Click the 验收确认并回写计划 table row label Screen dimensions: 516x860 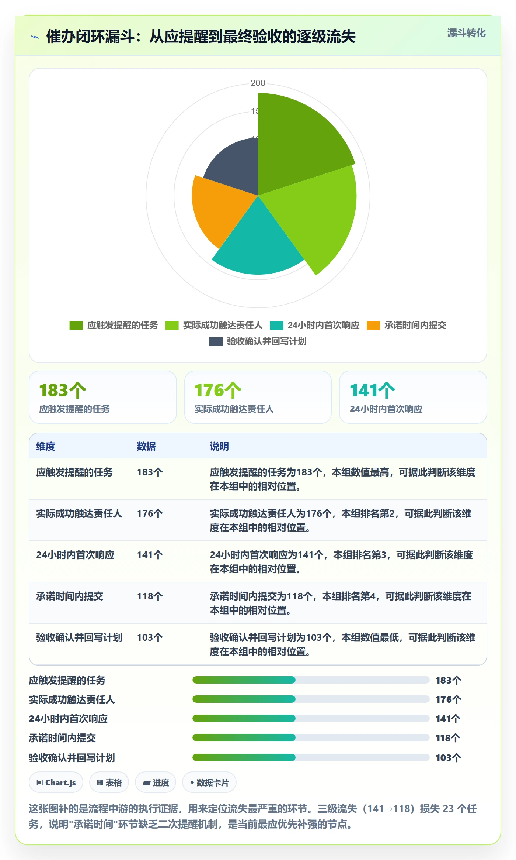pyautogui.click(x=79, y=637)
